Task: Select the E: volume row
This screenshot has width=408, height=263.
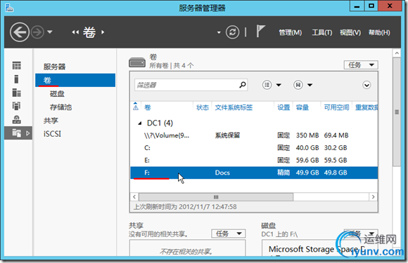Action: (254, 160)
